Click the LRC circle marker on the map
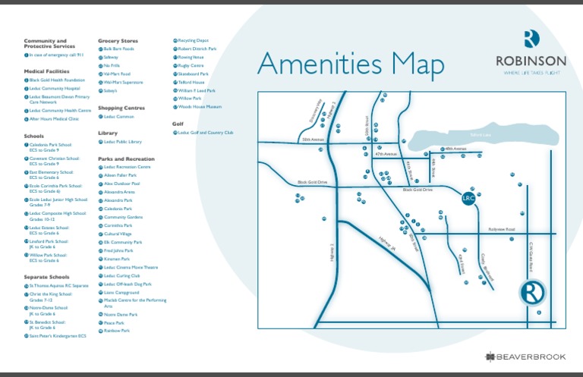This screenshot has height=377, width=583. [468, 198]
